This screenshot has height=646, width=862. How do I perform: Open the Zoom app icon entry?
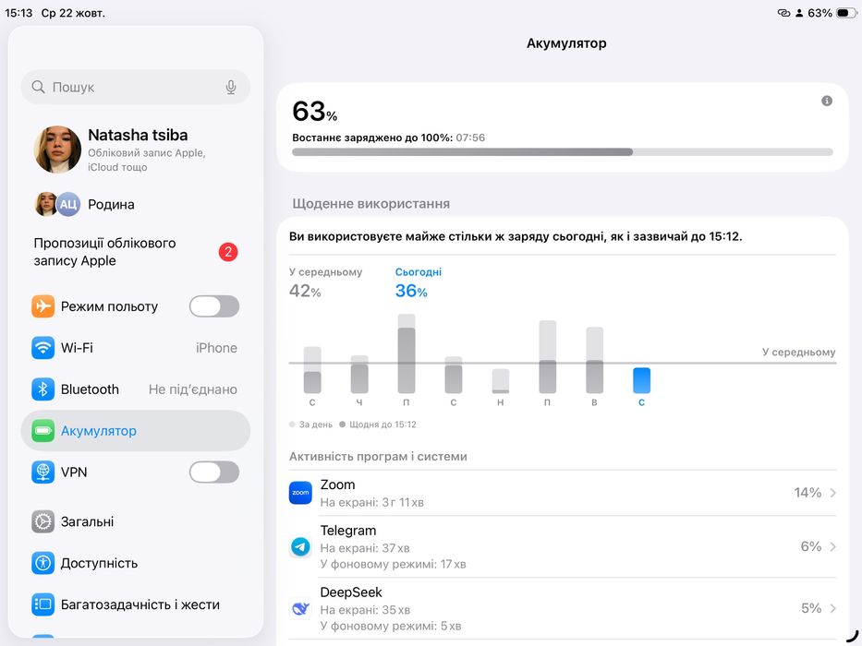[300, 493]
